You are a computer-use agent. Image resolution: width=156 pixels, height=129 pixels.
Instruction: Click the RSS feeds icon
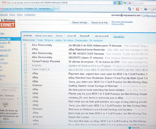tap(138, 9)
